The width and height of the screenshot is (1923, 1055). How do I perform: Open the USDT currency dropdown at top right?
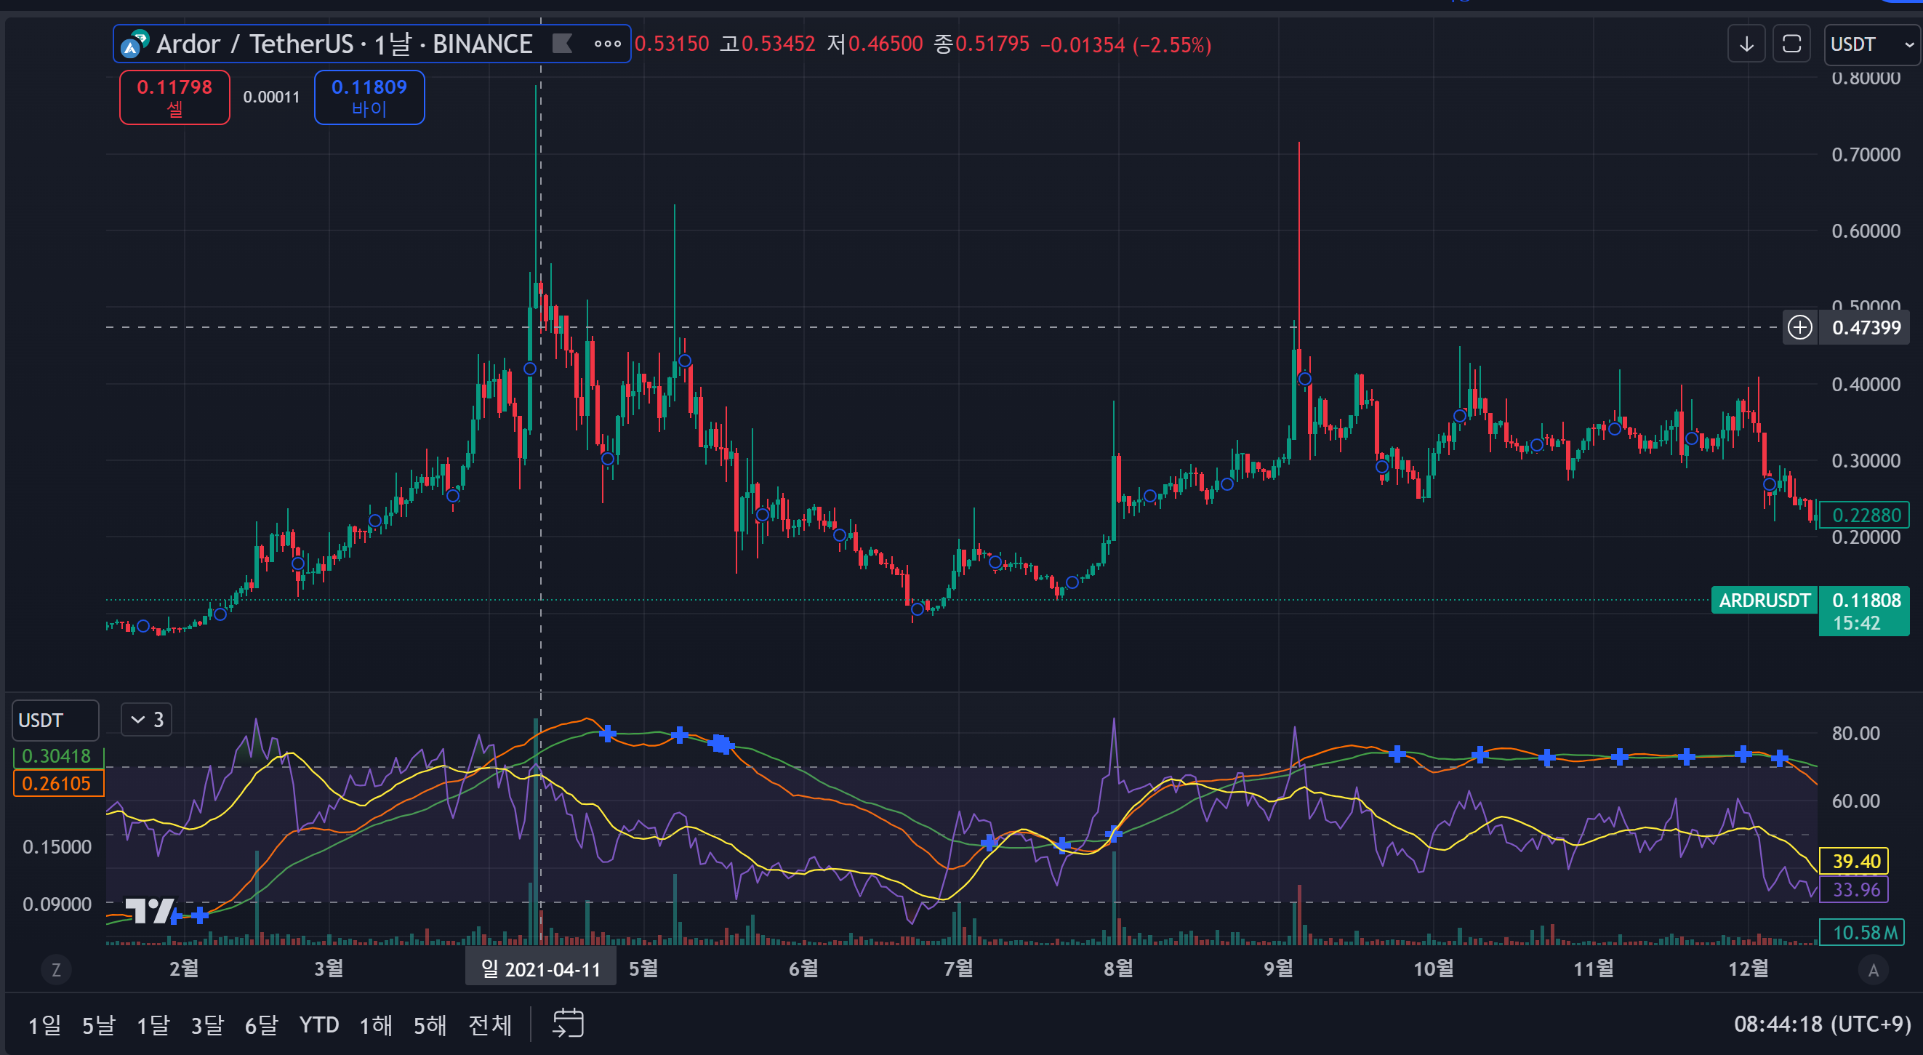click(1871, 44)
